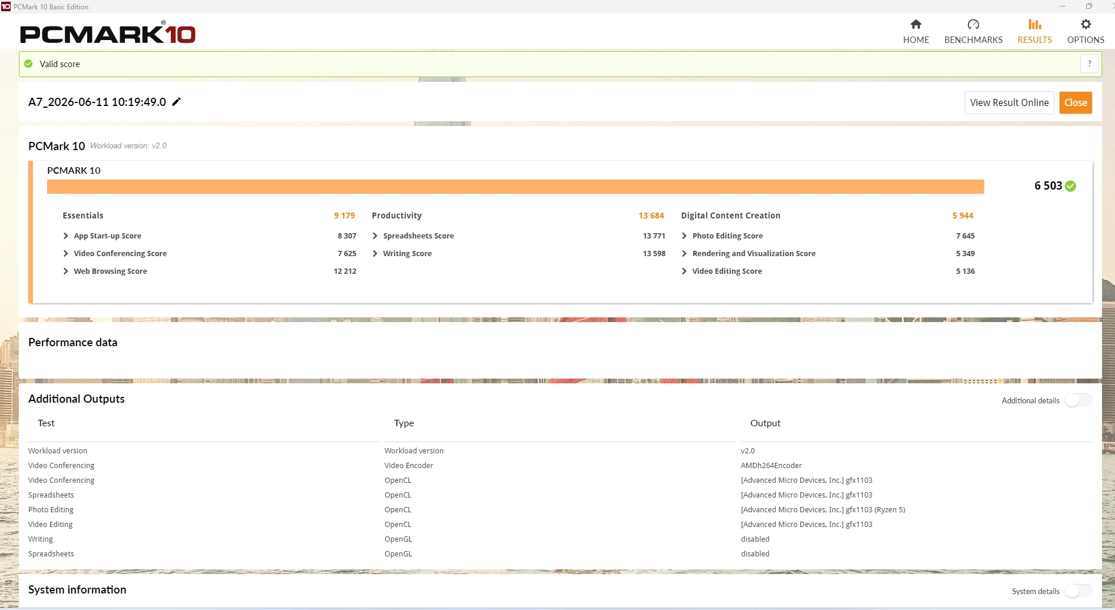1115x610 pixels.
Task: Click the Essentials score 9 179
Action: 345,216
